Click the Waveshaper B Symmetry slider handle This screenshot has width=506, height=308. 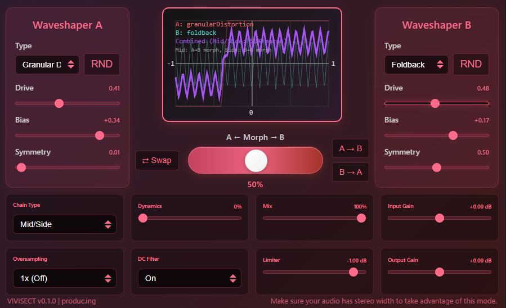[x=436, y=167]
